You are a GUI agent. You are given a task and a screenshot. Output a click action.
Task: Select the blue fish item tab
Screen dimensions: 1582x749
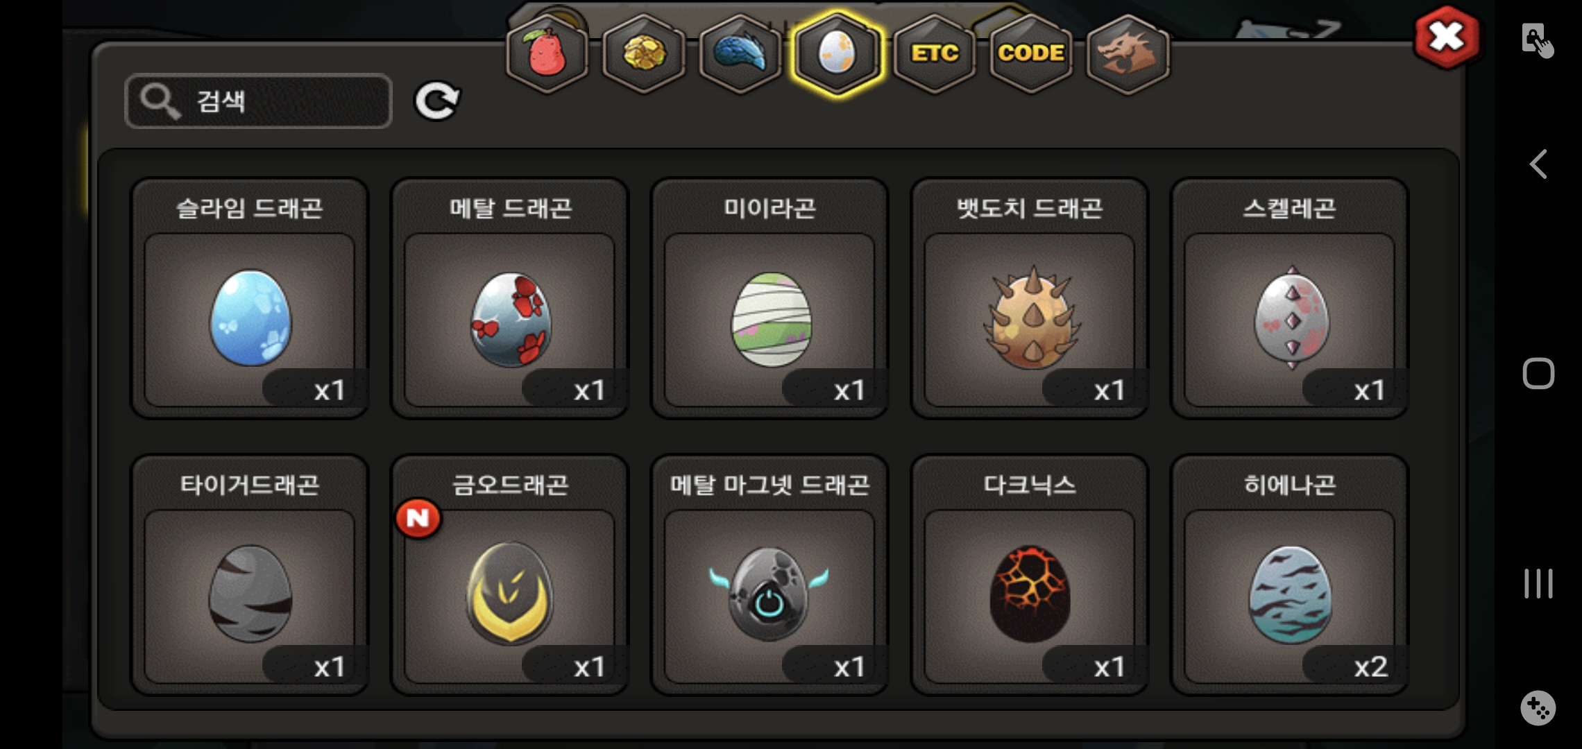740,54
